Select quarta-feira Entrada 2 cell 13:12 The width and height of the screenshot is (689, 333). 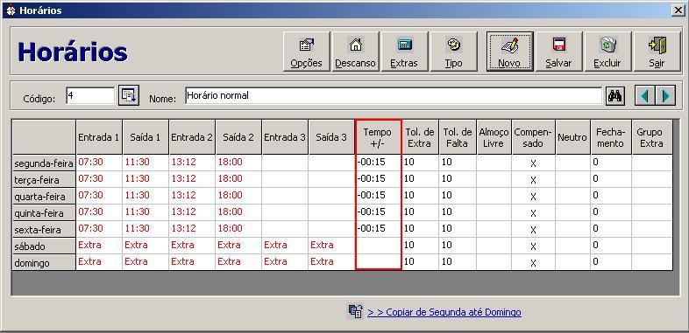click(x=192, y=196)
